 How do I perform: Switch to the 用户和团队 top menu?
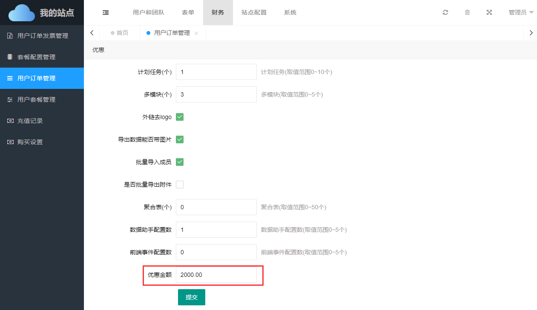pos(149,13)
